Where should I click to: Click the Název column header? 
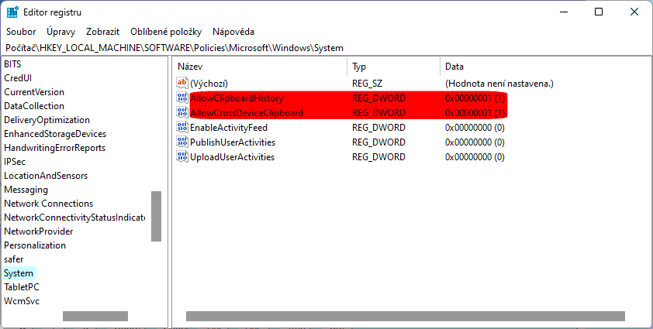pyautogui.click(x=190, y=67)
